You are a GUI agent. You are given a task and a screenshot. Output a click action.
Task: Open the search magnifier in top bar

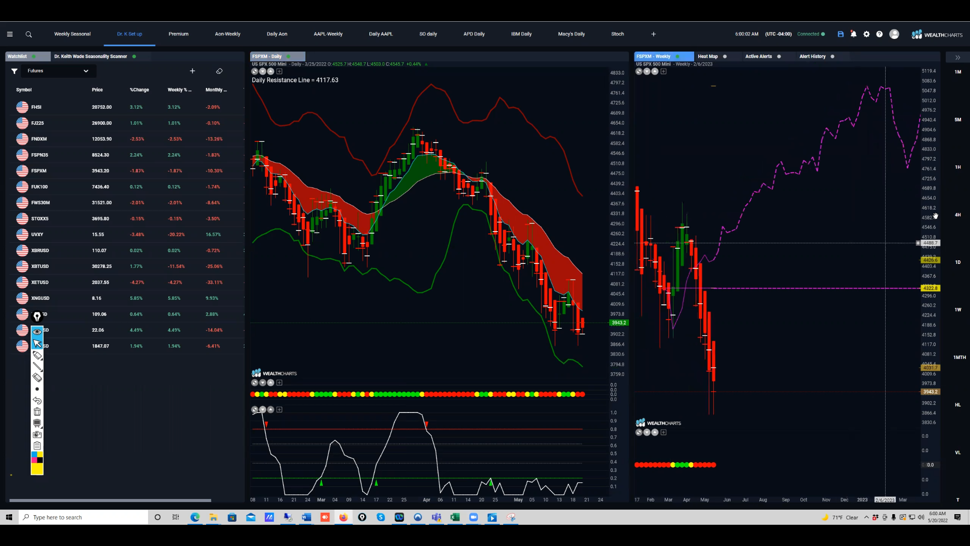[x=29, y=34]
